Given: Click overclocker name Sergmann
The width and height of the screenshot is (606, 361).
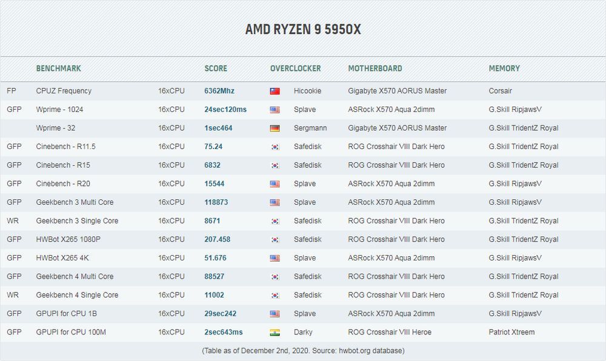Looking at the screenshot, I should [310, 128].
